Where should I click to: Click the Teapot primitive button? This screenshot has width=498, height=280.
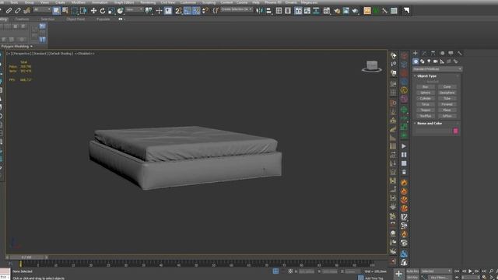click(x=426, y=110)
